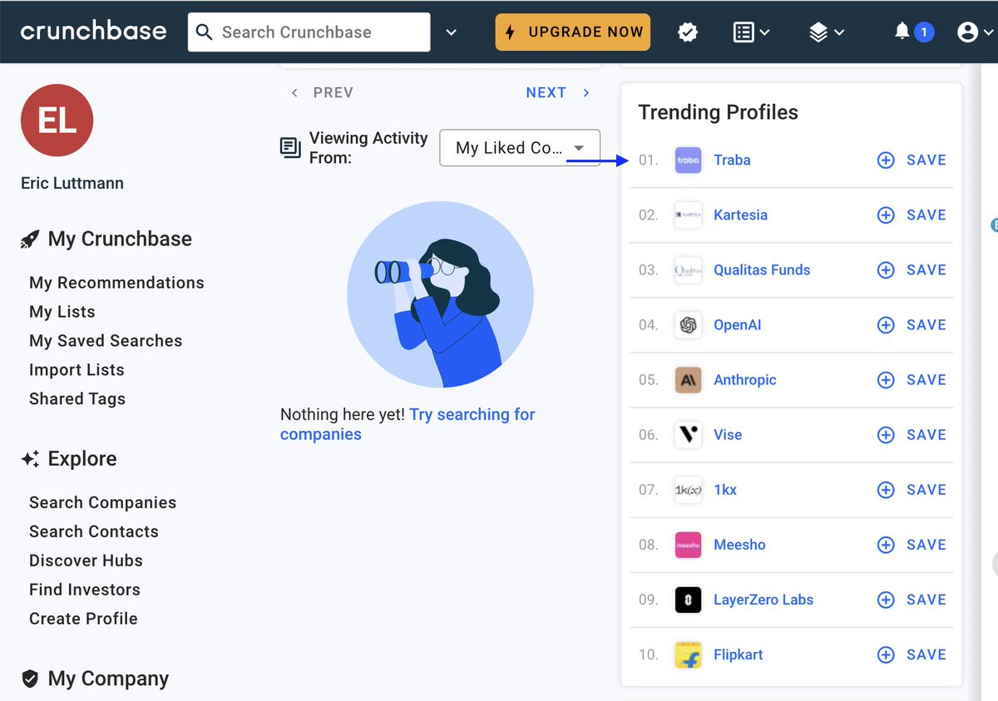Save Qualitas Funds to a list
This screenshot has width=998, height=701.
[912, 269]
